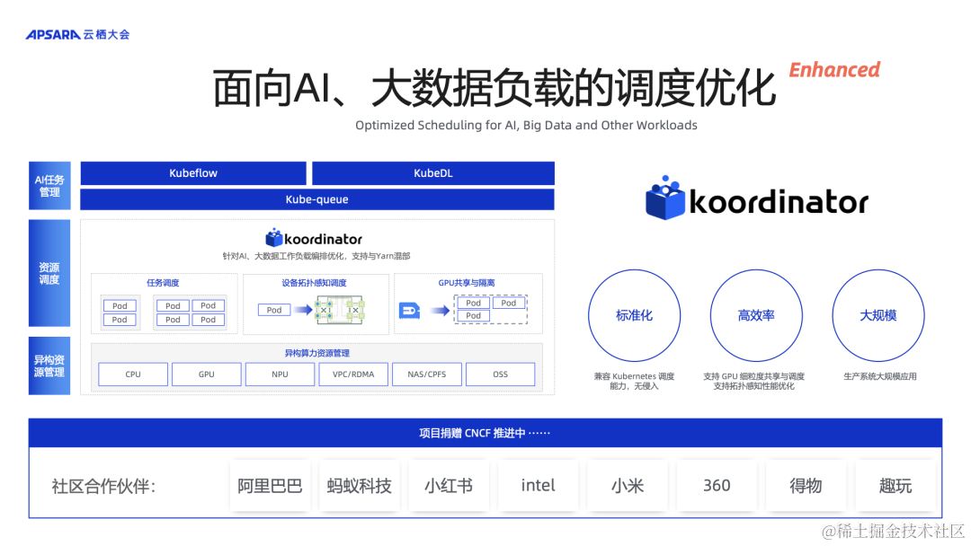This screenshot has width=971, height=546.
Task: Select the 360 partner card
Action: tap(717, 486)
